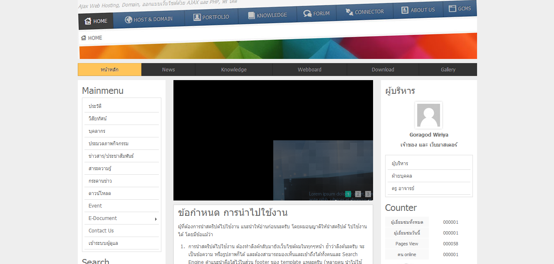This screenshot has width=554, height=264.
Task: Click the ข้อกำหนด การนำไปใช้งาน heading
Action: [232, 213]
